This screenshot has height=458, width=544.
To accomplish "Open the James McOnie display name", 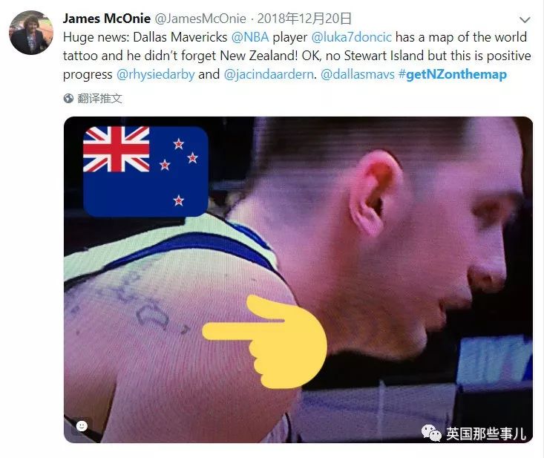I will click(107, 19).
